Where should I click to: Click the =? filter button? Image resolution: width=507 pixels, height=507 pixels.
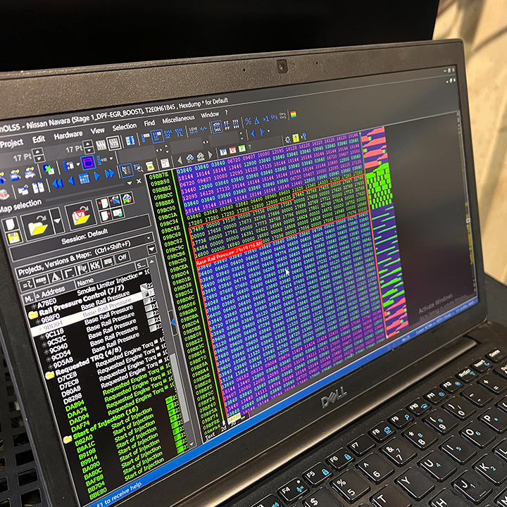point(27,285)
